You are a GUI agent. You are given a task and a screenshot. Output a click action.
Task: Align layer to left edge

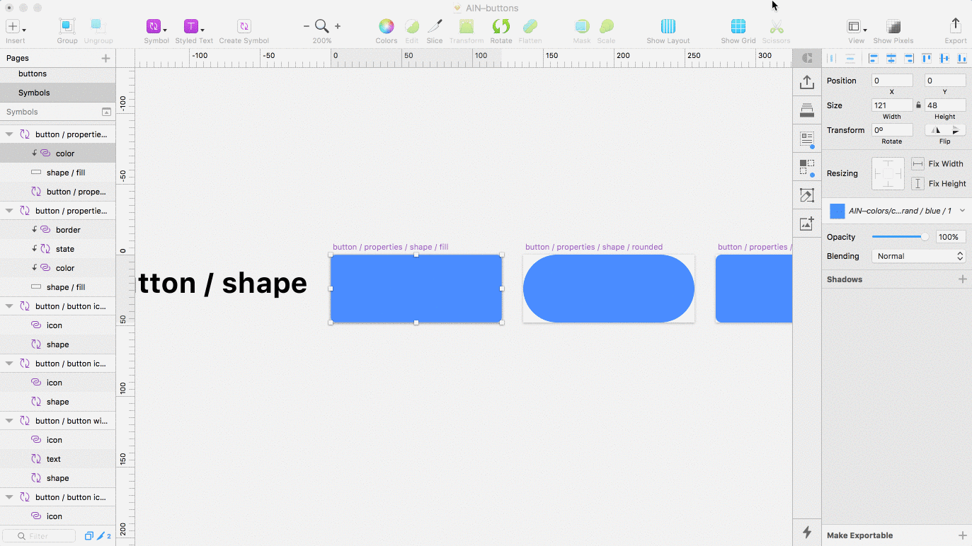[874, 59]
